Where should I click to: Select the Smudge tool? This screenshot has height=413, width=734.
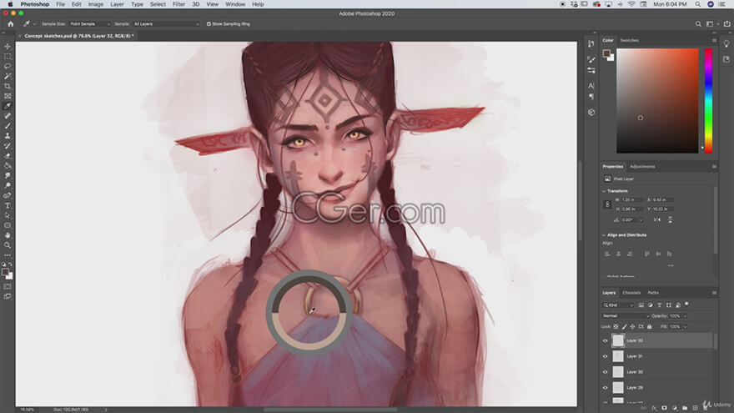pos(8,175)
